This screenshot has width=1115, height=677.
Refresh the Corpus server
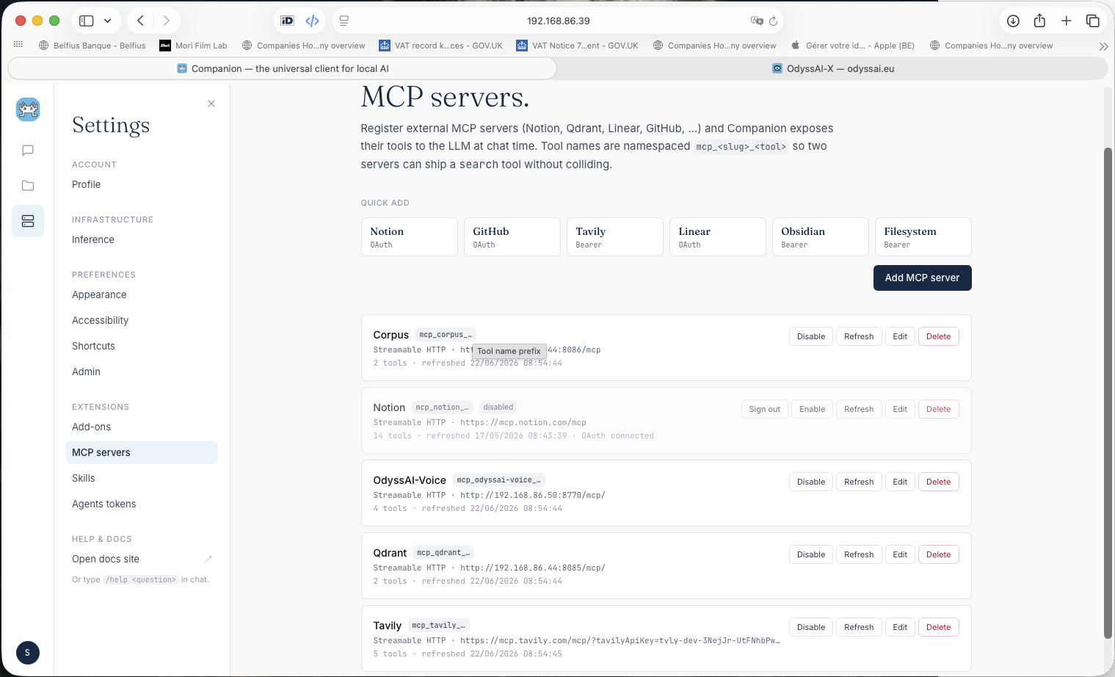tap(859, 336)
